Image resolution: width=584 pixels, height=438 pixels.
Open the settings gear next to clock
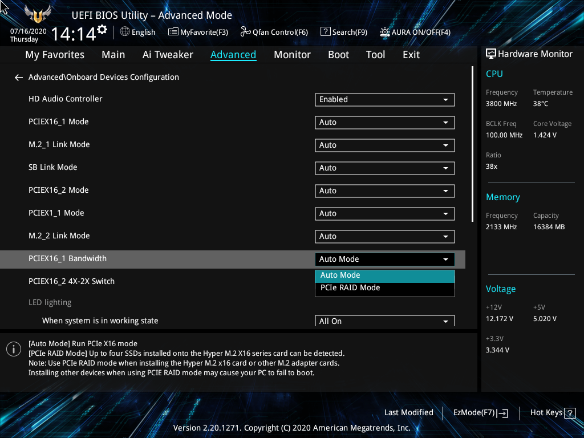pos(102,30)
